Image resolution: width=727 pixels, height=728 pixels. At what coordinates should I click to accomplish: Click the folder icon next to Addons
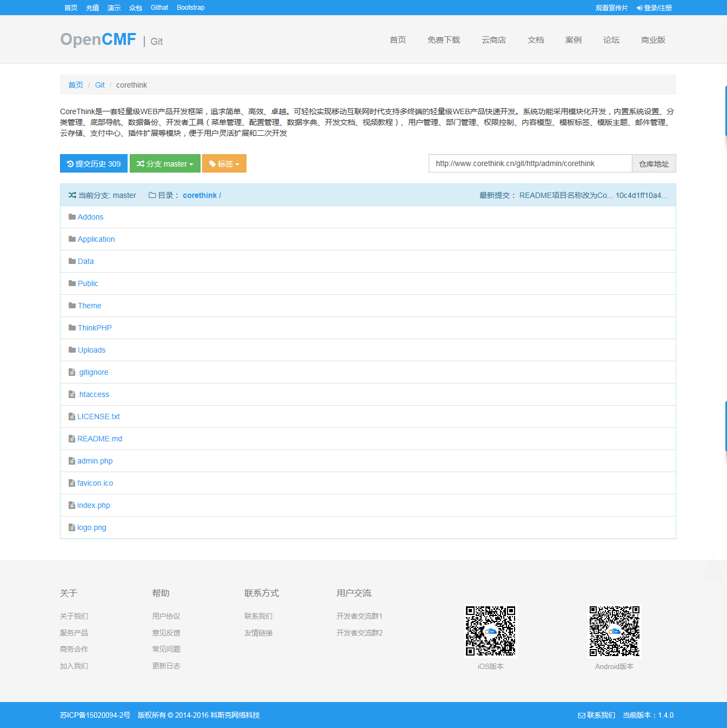[72, 217]
